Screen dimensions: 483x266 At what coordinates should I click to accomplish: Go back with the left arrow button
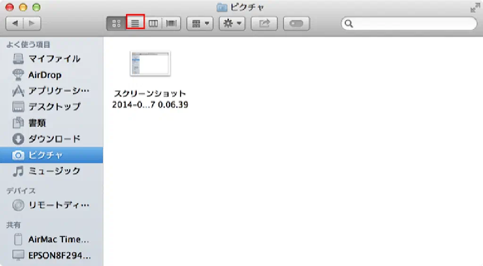pyautogui.click(x=15, y=24)
